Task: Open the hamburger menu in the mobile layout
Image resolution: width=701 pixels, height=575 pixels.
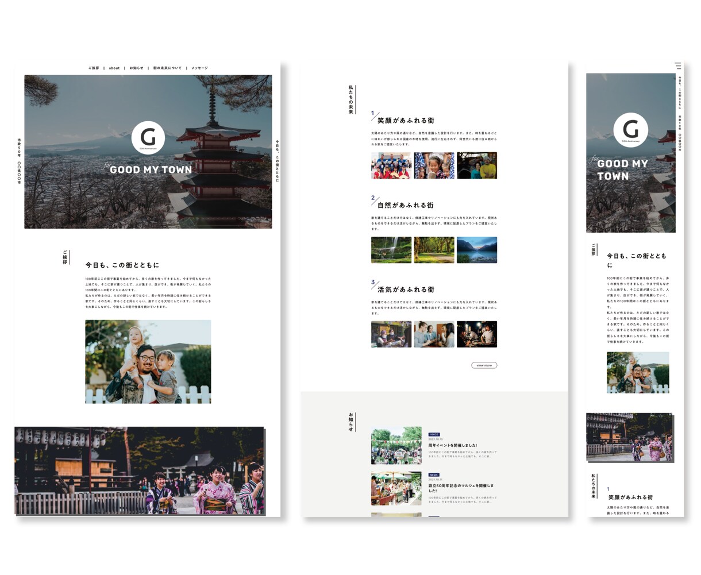Action: (678, 65)
